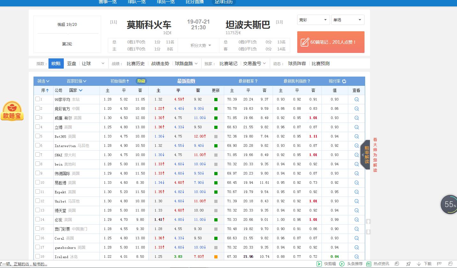Click the pen icon on the 60篇笔记 banner
Viewport: 457px width, 268px height.
click(x=305, y=42)
